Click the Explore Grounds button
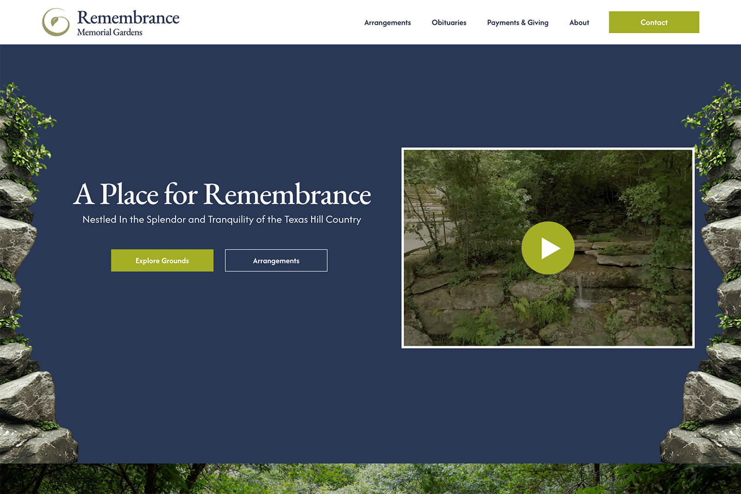Image resolution: width=741 pixels, height=494 pixels. (x=162, y=260)
